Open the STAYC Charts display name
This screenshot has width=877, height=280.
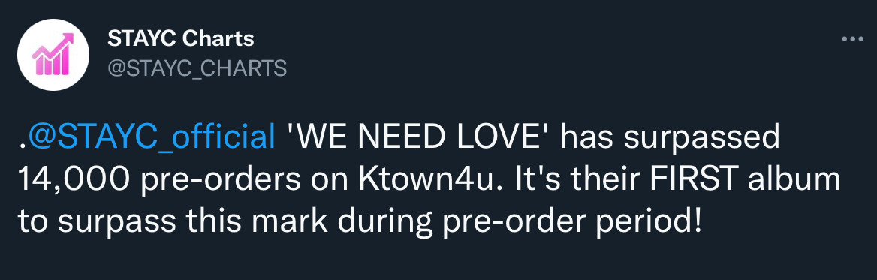pyautogui.click(x=181, y=38)
